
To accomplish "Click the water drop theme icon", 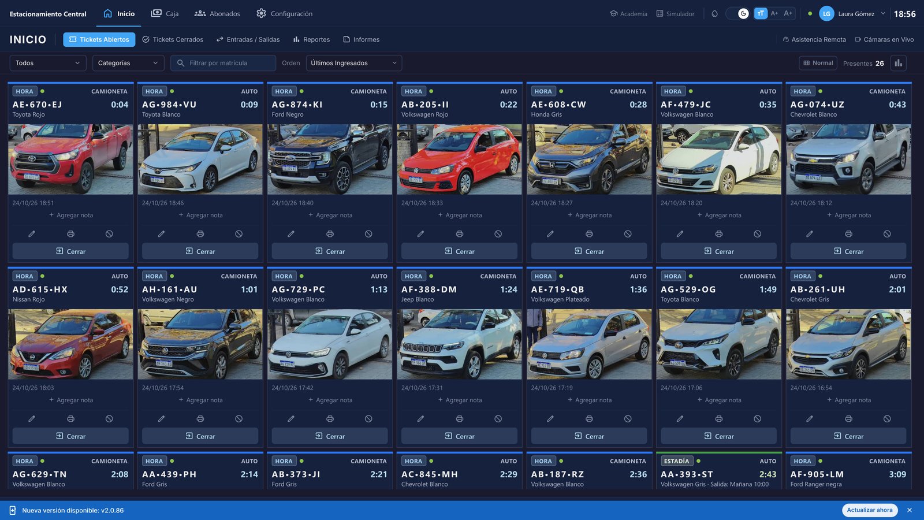I will click(x=714, y=13).
